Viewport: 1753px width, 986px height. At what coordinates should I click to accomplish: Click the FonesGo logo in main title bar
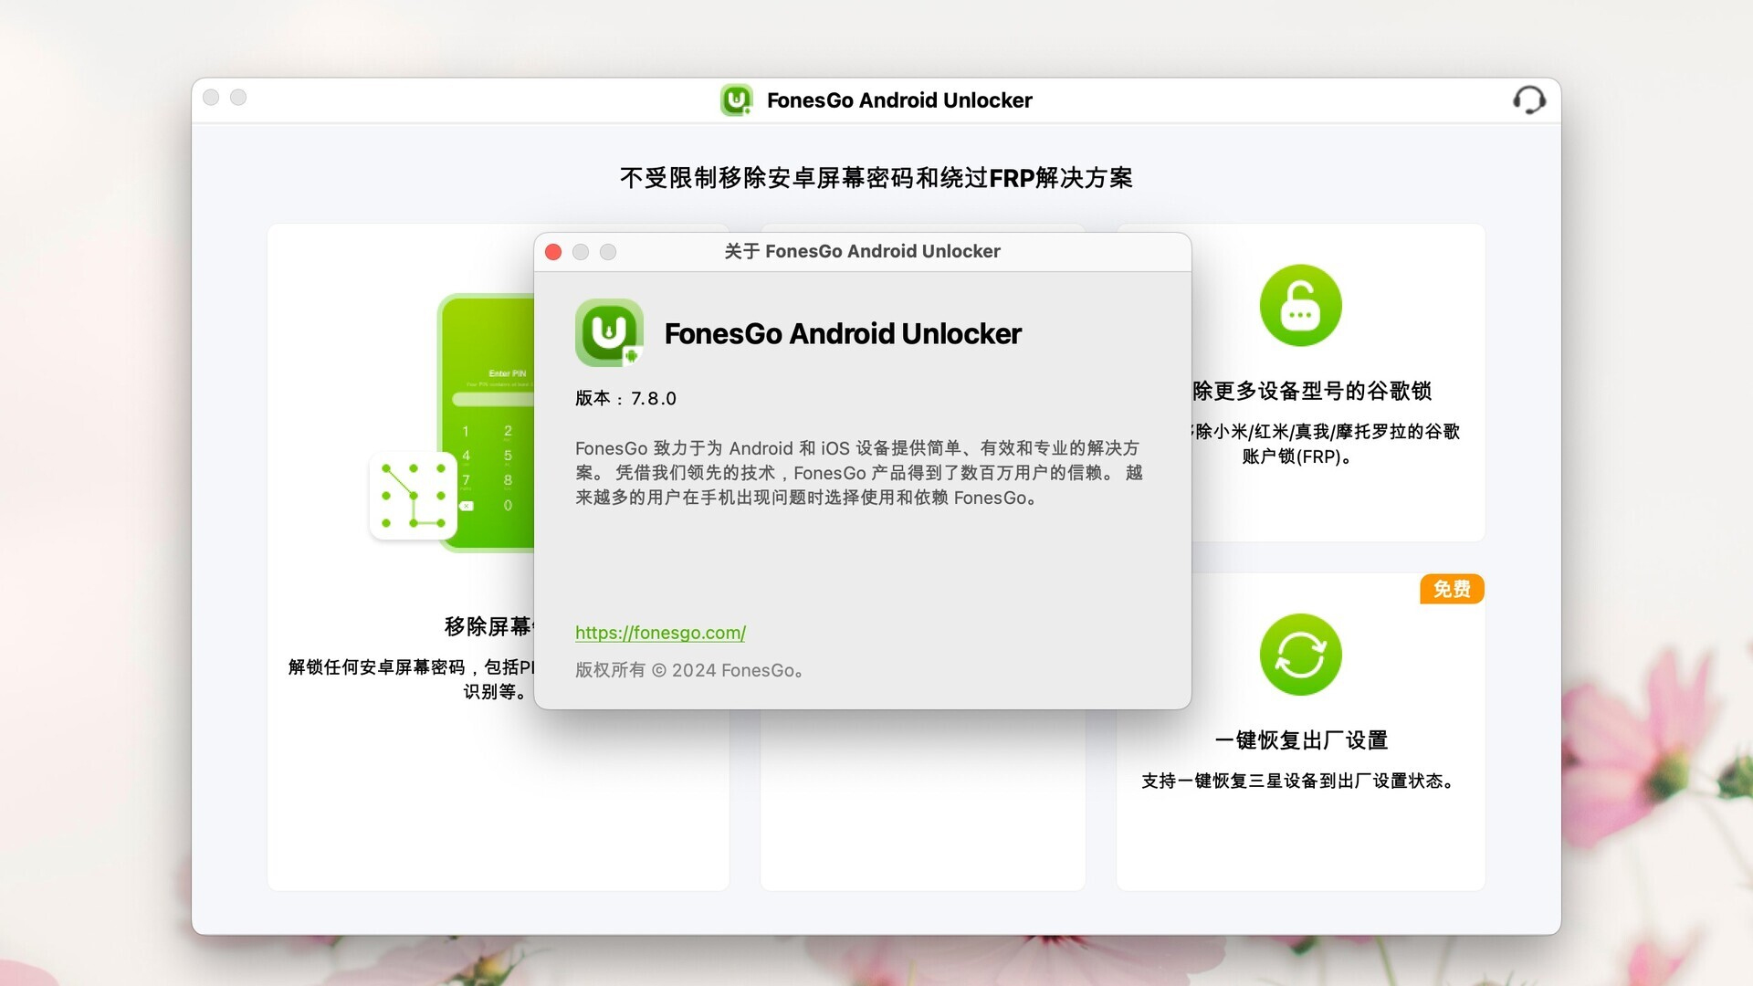pyautogui.click(x=737, y=100)
